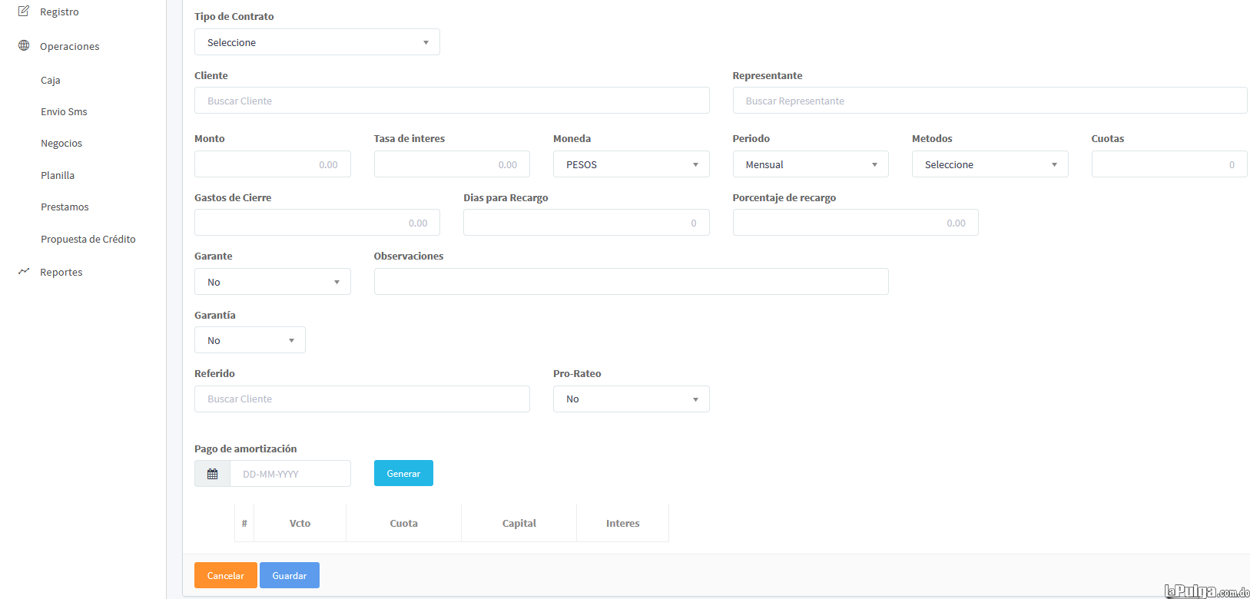Click the orange Cancelar button
1250x599 pixels.
pos(226,575)
